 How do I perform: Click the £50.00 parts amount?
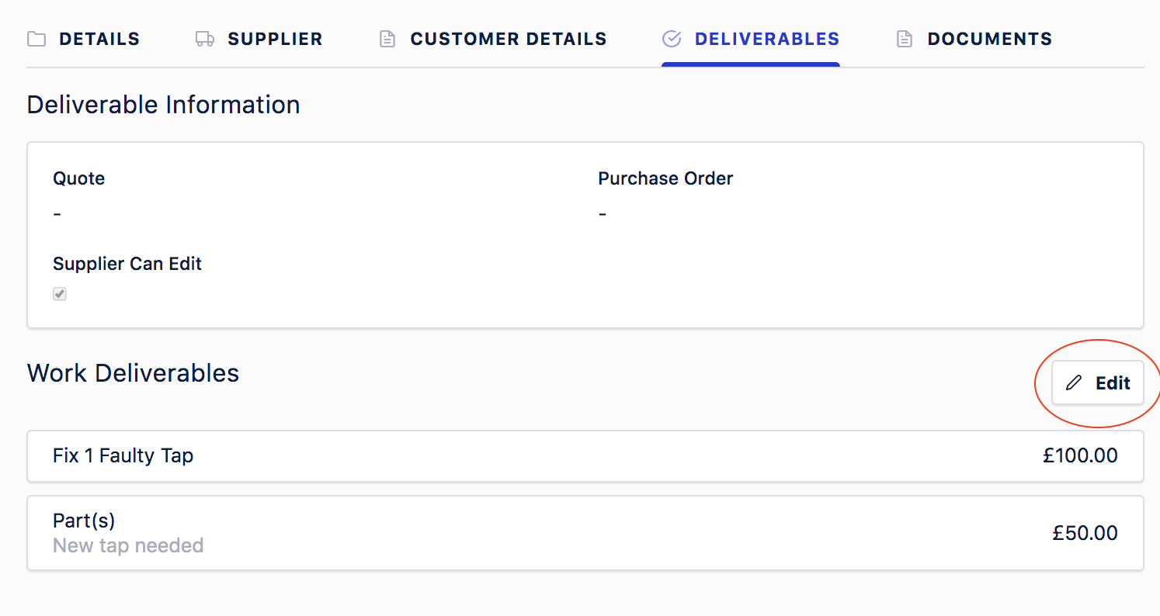(x=1085, y=533)
